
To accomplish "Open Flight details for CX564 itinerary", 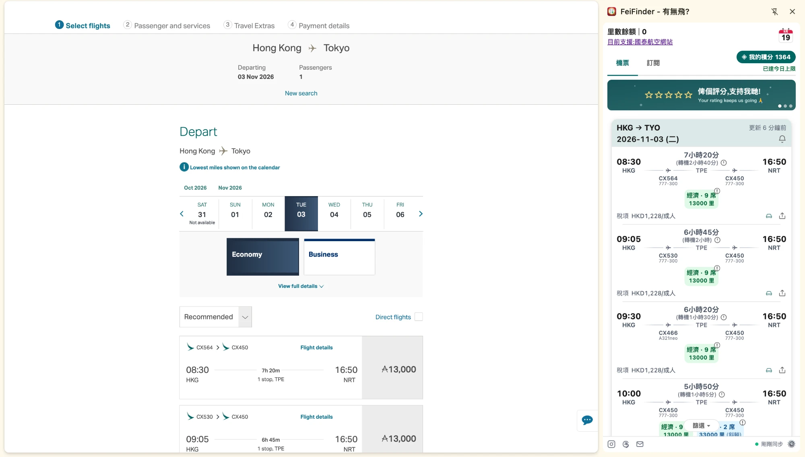I will [x=316, y=347].
